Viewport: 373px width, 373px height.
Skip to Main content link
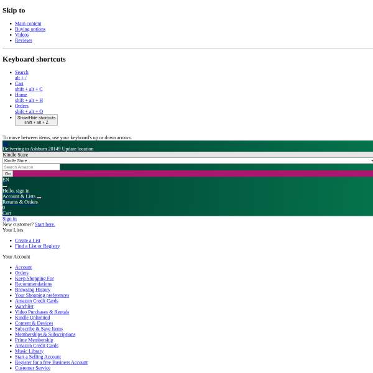pyautogui.click(x=28, y=24)
